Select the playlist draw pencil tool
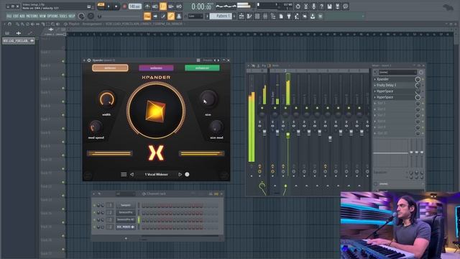Screen dimensions: 460x259 click(x=18, y=24)
